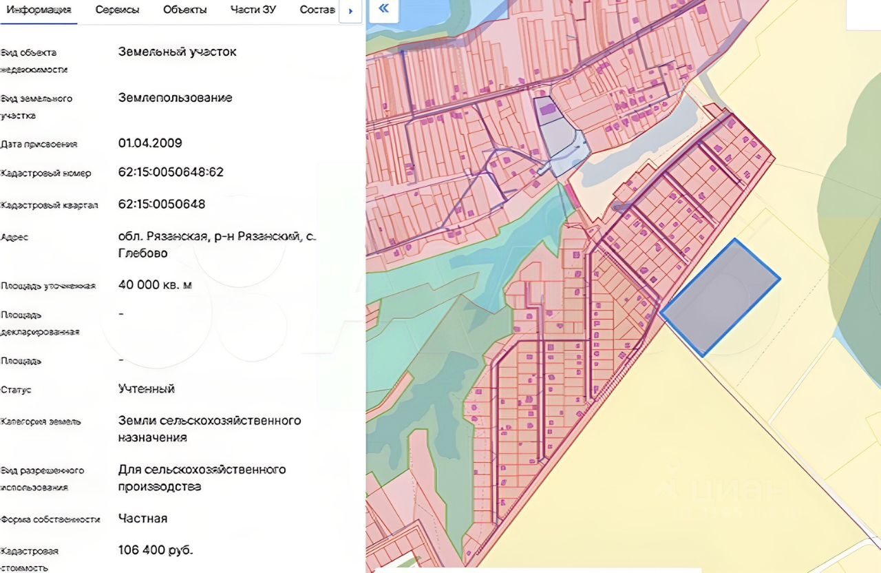Click the Учтенный status value
The height and width of the screenshot is (573, 881).
(x=147, y=389)
